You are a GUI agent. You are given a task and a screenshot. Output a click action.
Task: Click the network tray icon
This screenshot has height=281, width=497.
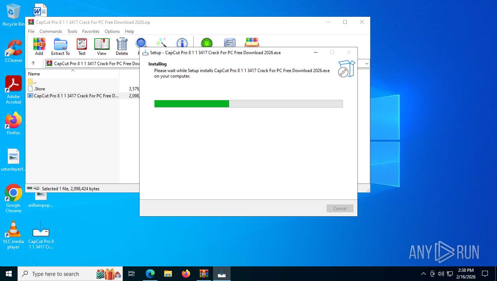click(x=450, y=274)
